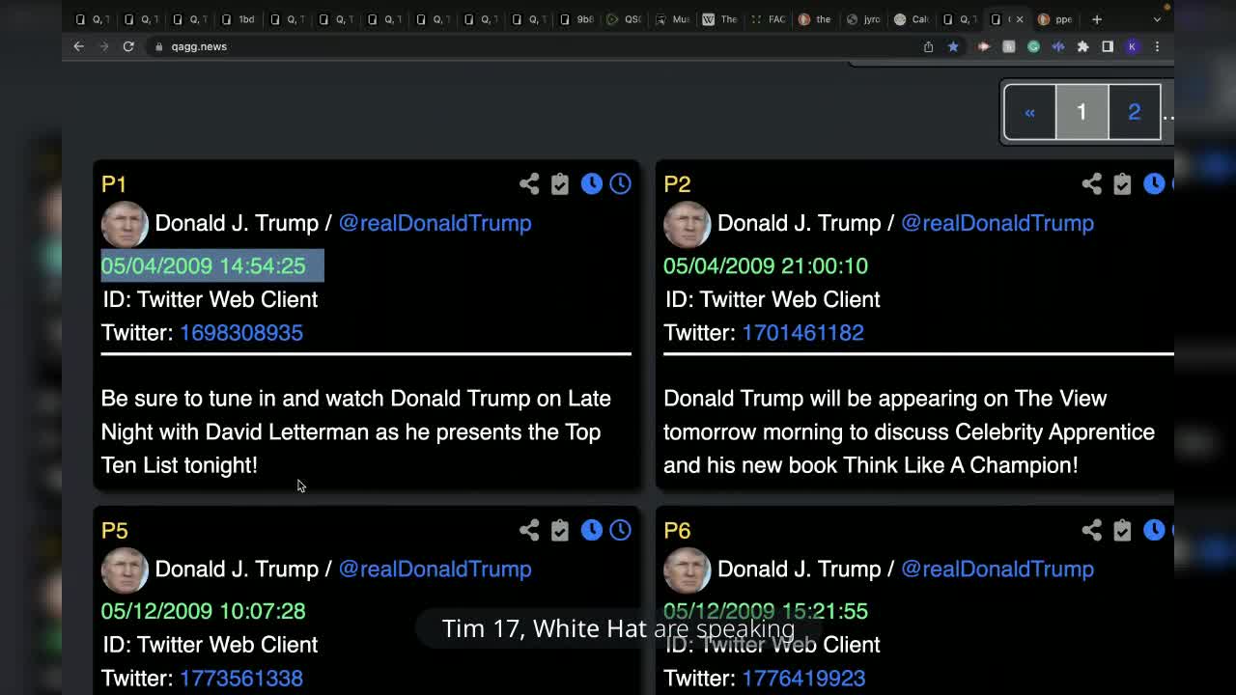Image resolution: width=1236 pixels, height=695 pixels.
Task: Open Chrome three-dot menu
Action: pyautogui.click(x=1157, y=46)
